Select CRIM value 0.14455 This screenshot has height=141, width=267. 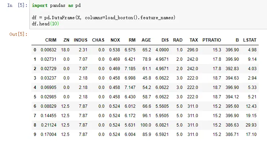48,115
